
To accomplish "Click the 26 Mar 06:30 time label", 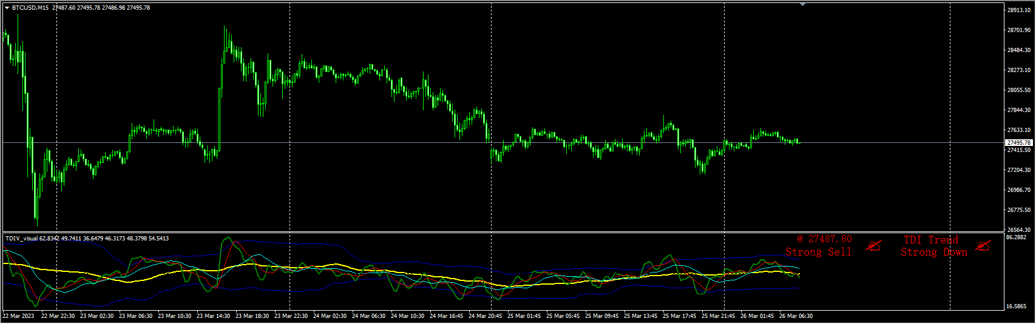I will pos(796,316).
